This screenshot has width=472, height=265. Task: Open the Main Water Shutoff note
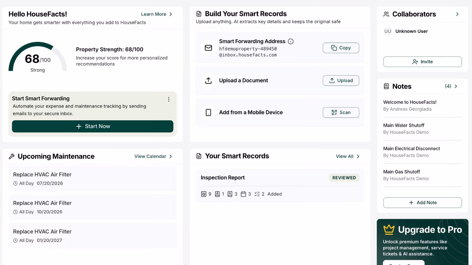click(x=422, y=129)
